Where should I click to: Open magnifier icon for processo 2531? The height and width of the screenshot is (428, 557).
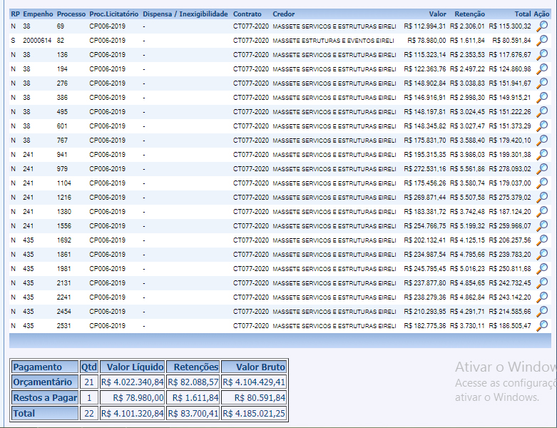pyautogui.click(x=542, y=326)
